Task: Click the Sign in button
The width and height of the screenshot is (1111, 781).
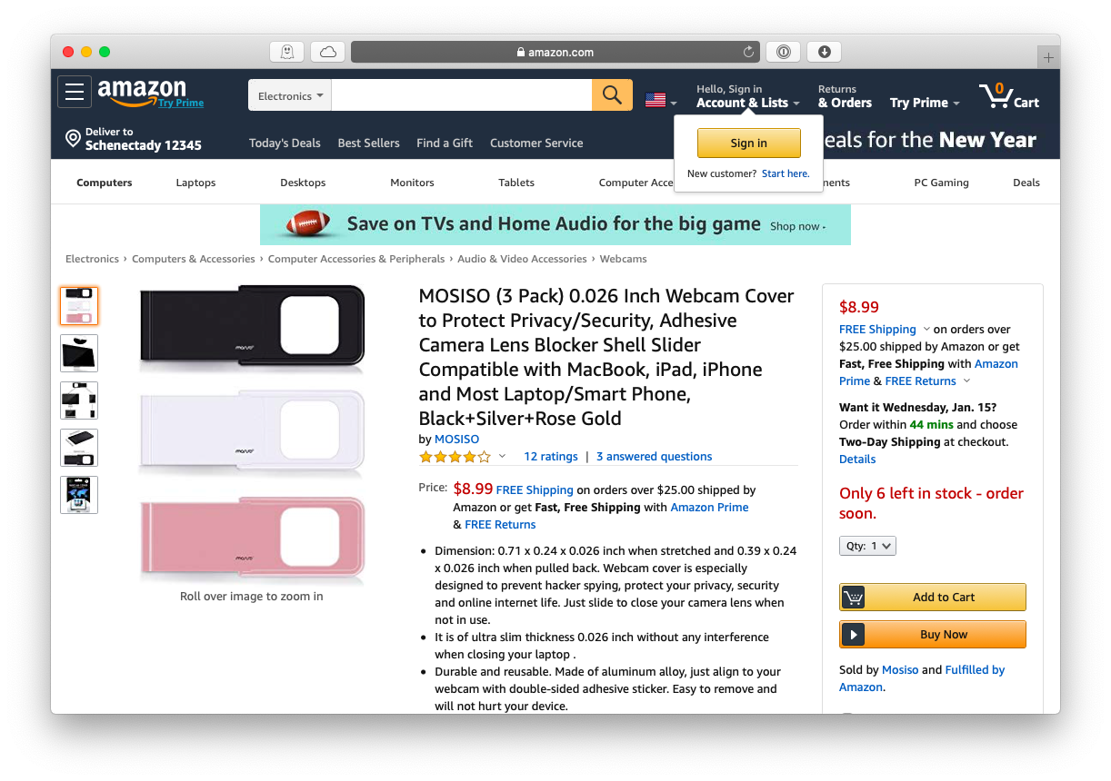Action: [x=748, y=143]
